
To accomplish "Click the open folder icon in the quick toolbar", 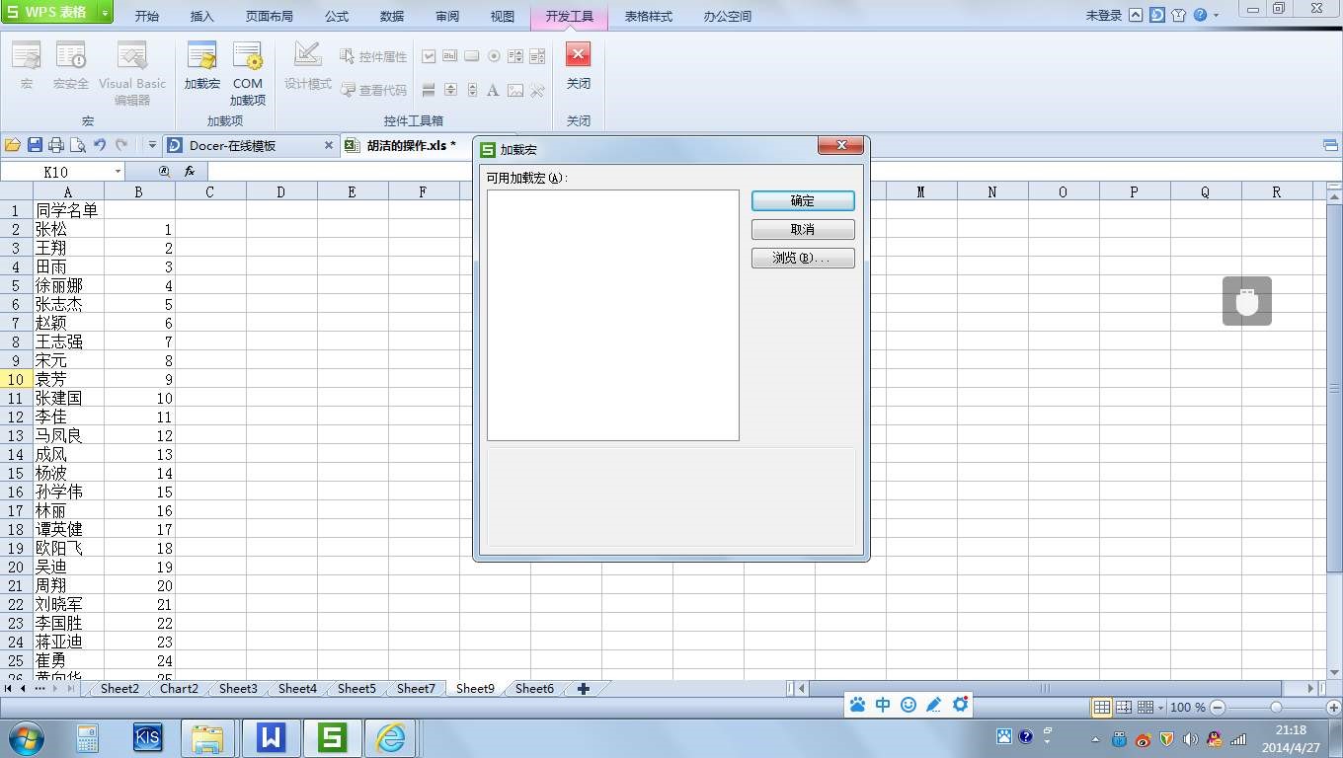I will point(13,145).
